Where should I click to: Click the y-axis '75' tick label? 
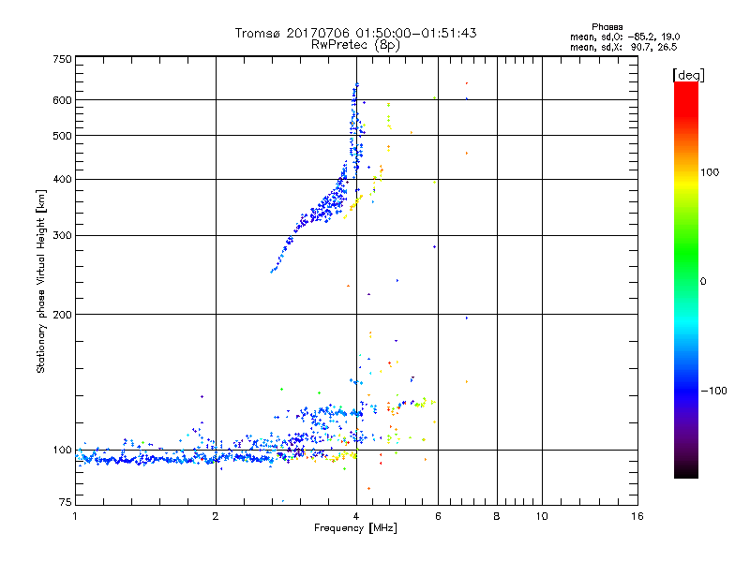(66, 502)
